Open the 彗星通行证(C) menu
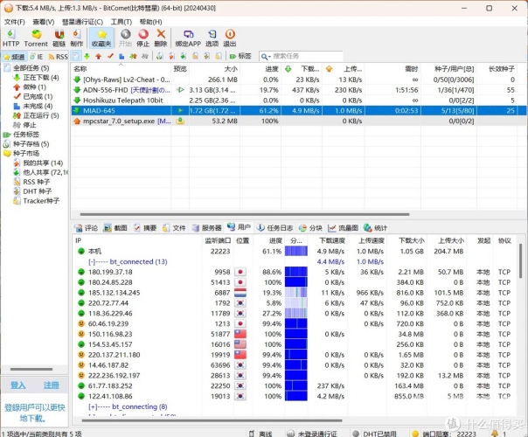Screen dimensions: 528x437 (x=82, y=22)
